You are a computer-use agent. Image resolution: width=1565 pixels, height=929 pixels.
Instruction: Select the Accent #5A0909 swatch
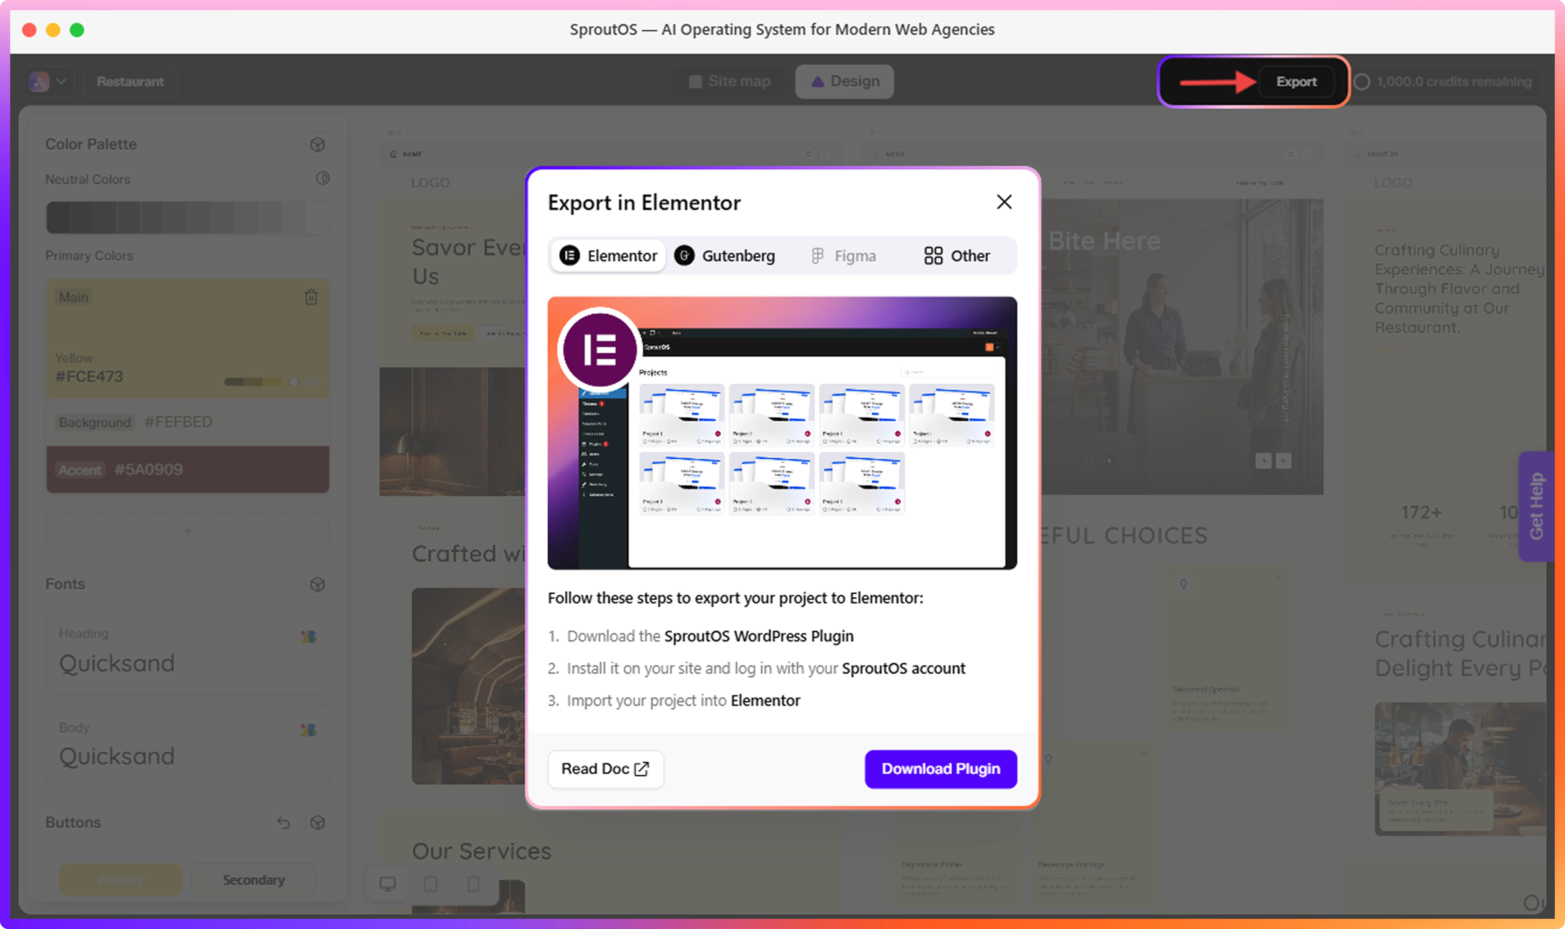point(188,470)
